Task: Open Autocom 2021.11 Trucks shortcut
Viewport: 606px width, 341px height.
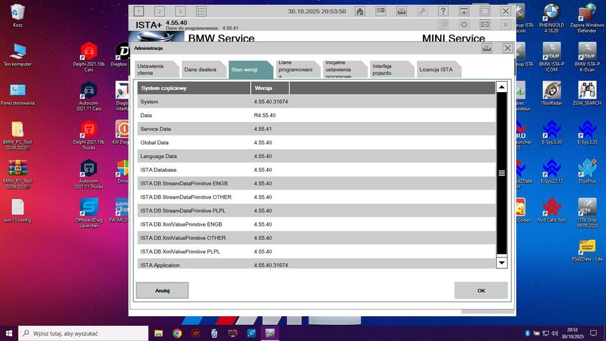Action: pos(88,174)
